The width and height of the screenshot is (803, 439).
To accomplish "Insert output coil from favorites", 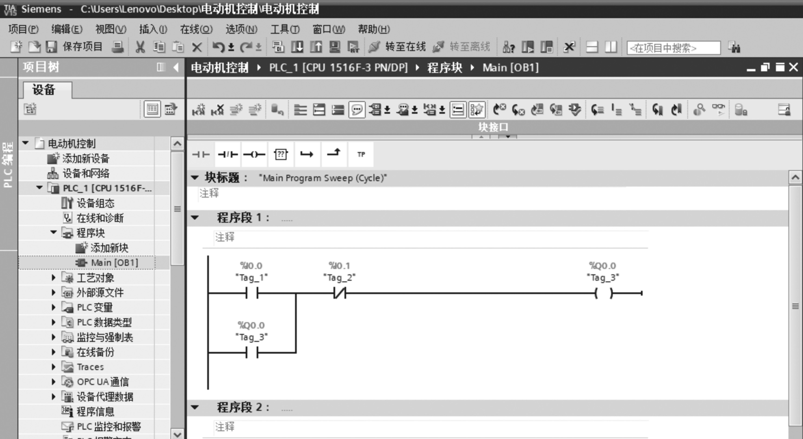I will [254, 154].
